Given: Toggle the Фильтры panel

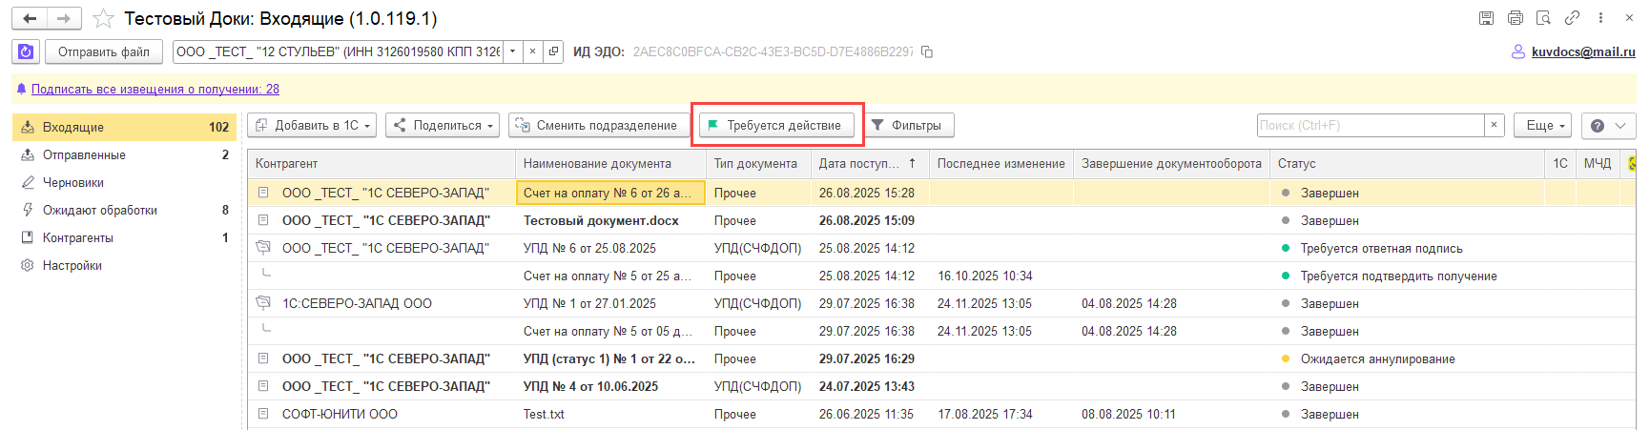Looking at the screenshot, I should (x=907, y=125).
